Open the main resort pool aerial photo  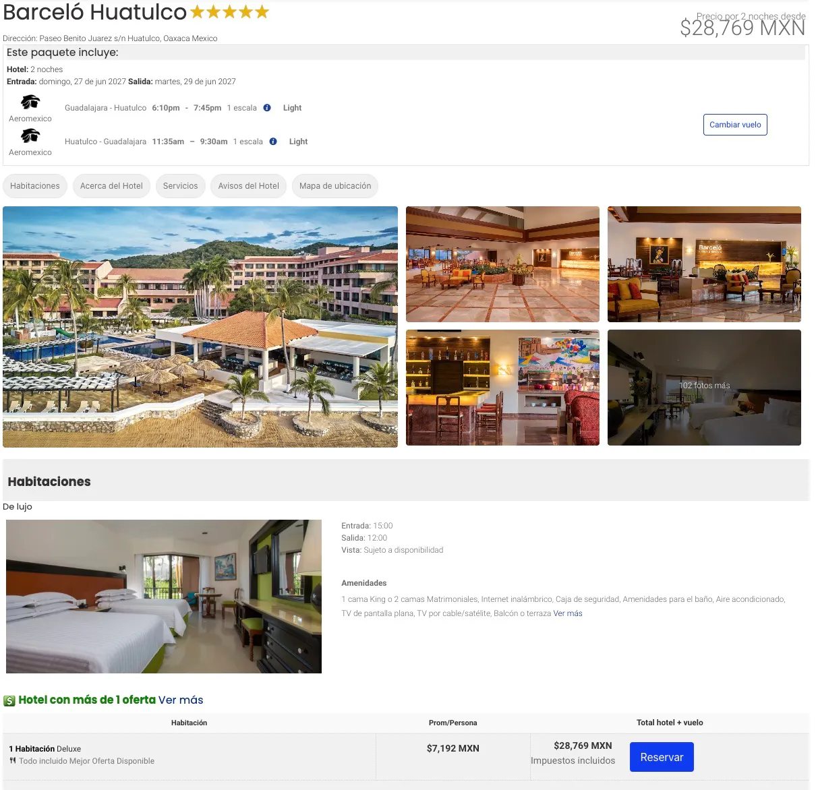tap(200, 327)
